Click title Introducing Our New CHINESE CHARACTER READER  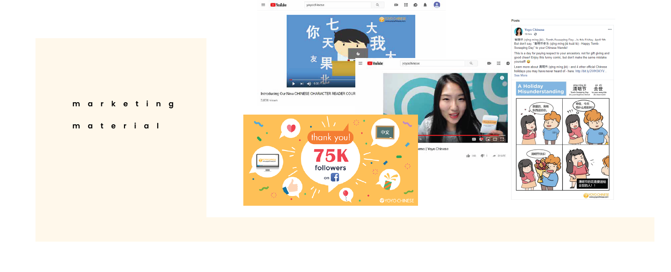(308, 93)
